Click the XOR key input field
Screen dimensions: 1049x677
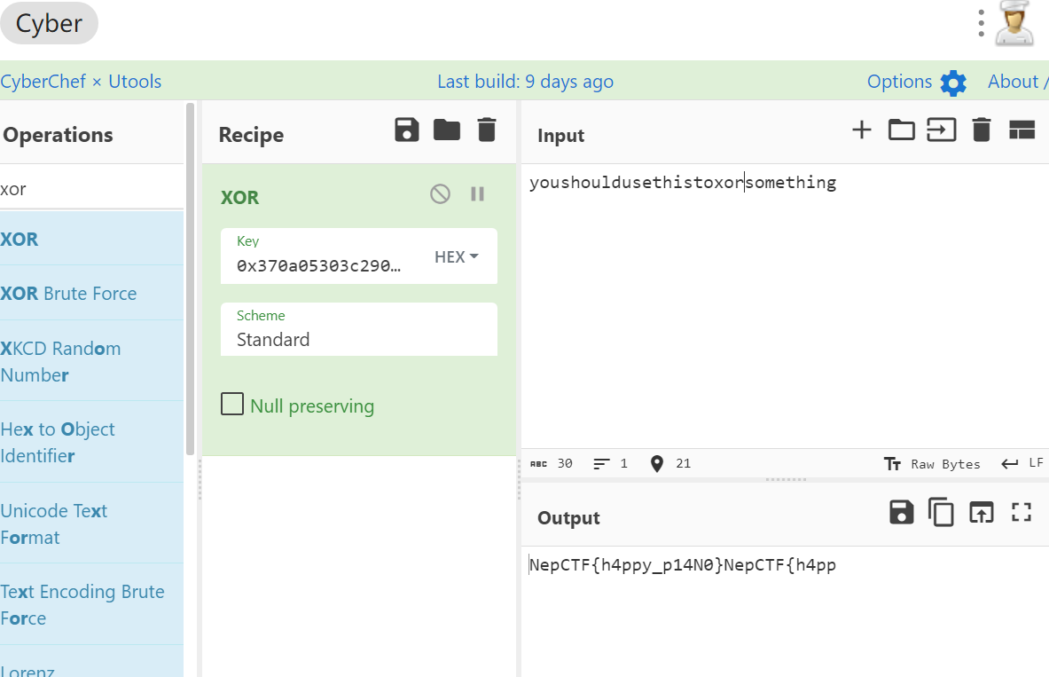319,264
